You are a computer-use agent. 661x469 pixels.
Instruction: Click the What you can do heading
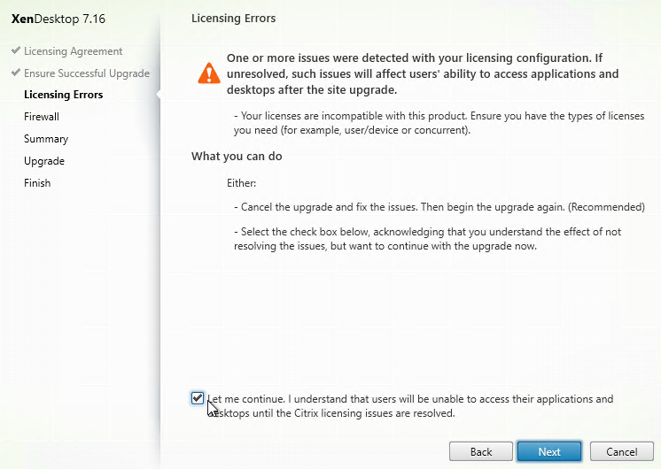(237, 157)
